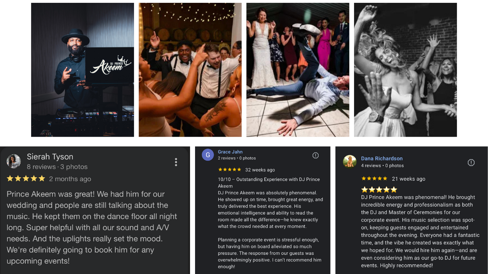Click the five-star rating on Sierah Tyson's review
This screenshot has height=274, width=488.
26,178
